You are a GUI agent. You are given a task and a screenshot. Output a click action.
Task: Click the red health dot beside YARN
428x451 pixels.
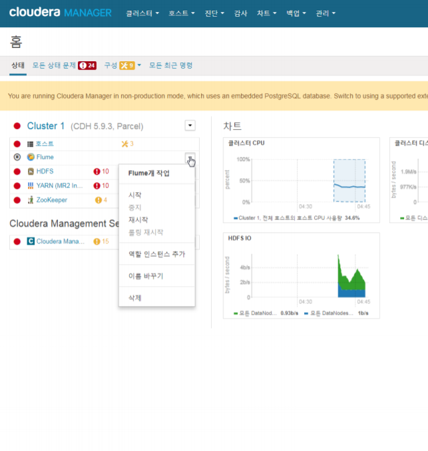point(17,186)
